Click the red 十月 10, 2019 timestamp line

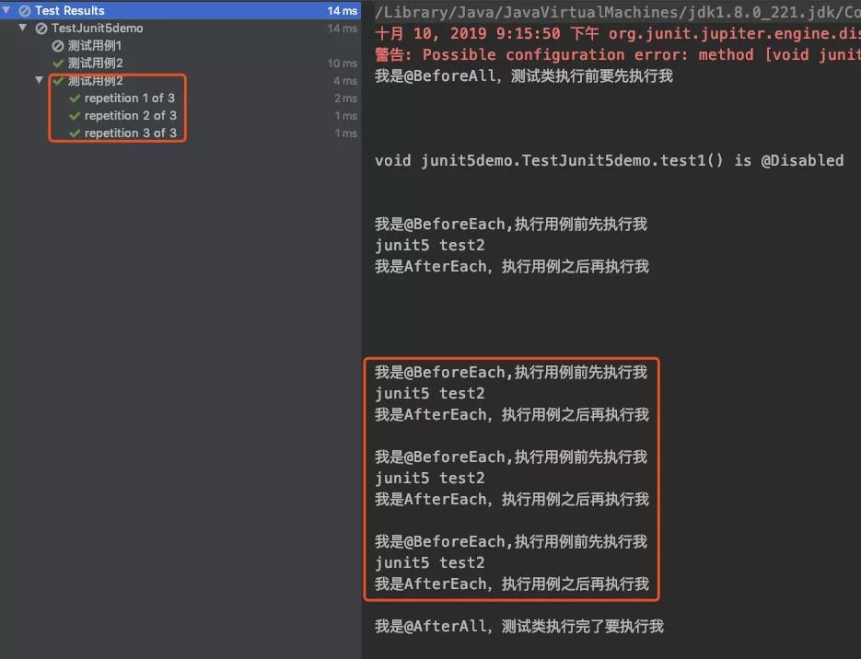point(617,33)
